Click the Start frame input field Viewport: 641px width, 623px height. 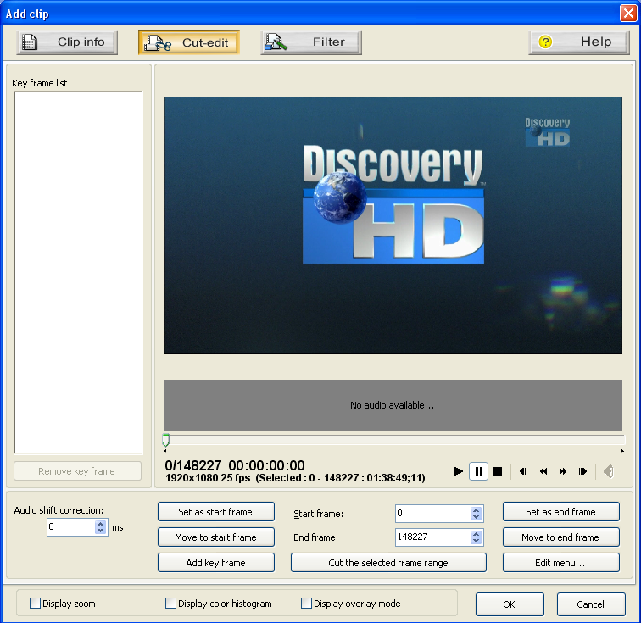[x=433, y=514]
